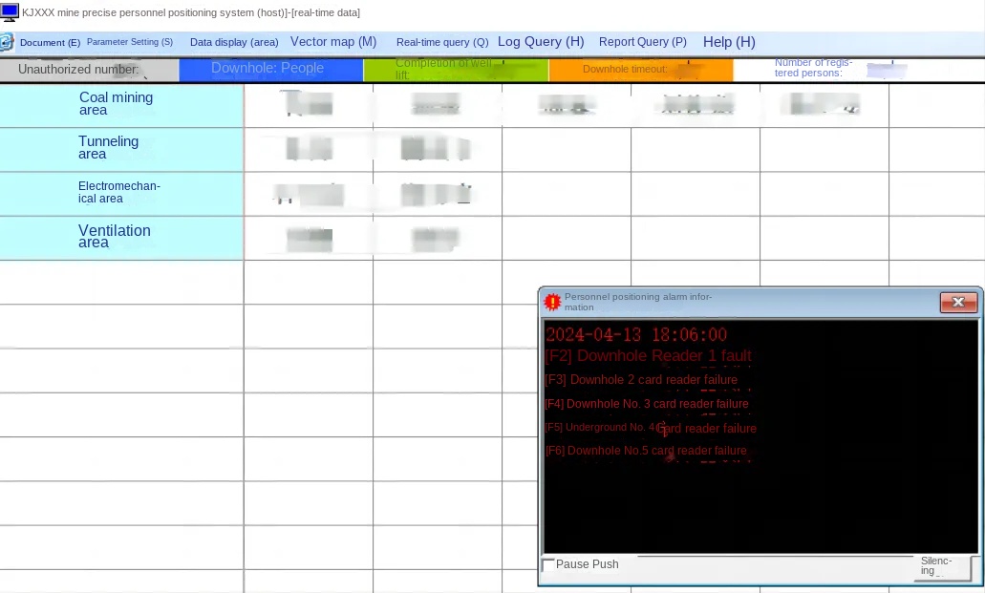This screenshot has height=593, width=985.
Task: Open the Vector map (M) menu
Action: click(333, 41)
